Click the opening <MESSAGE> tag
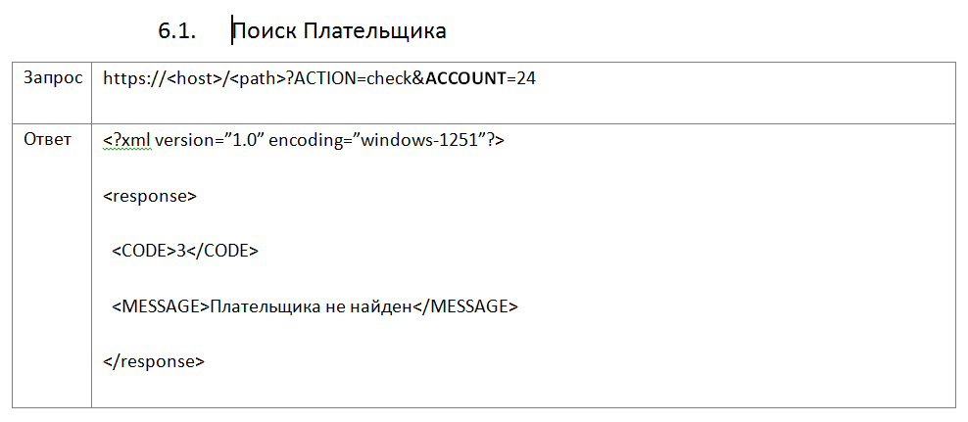Screen dimensions: 968x422 click(x=162, y=305)
